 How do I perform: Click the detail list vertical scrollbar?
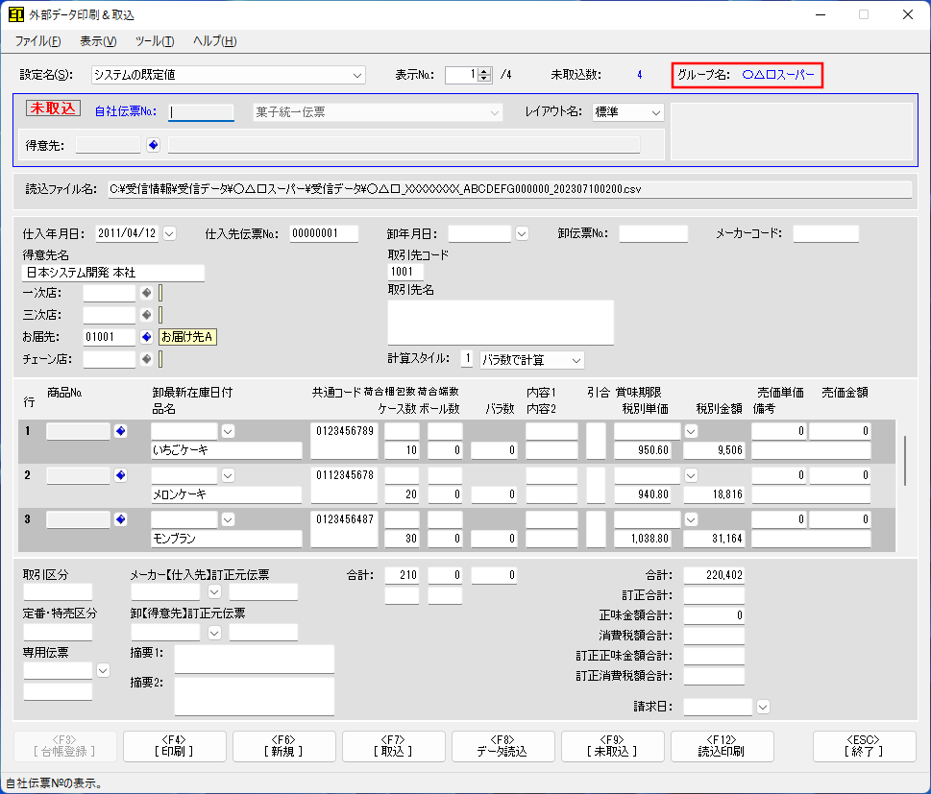(904, 461)
